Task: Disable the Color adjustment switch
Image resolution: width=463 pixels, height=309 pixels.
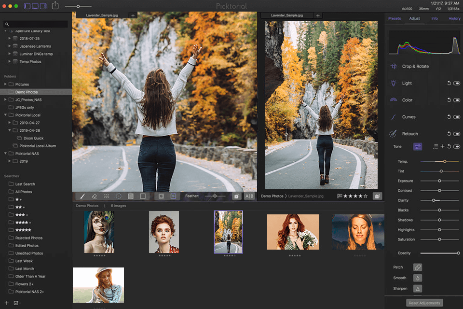Action: pos(456,100)
